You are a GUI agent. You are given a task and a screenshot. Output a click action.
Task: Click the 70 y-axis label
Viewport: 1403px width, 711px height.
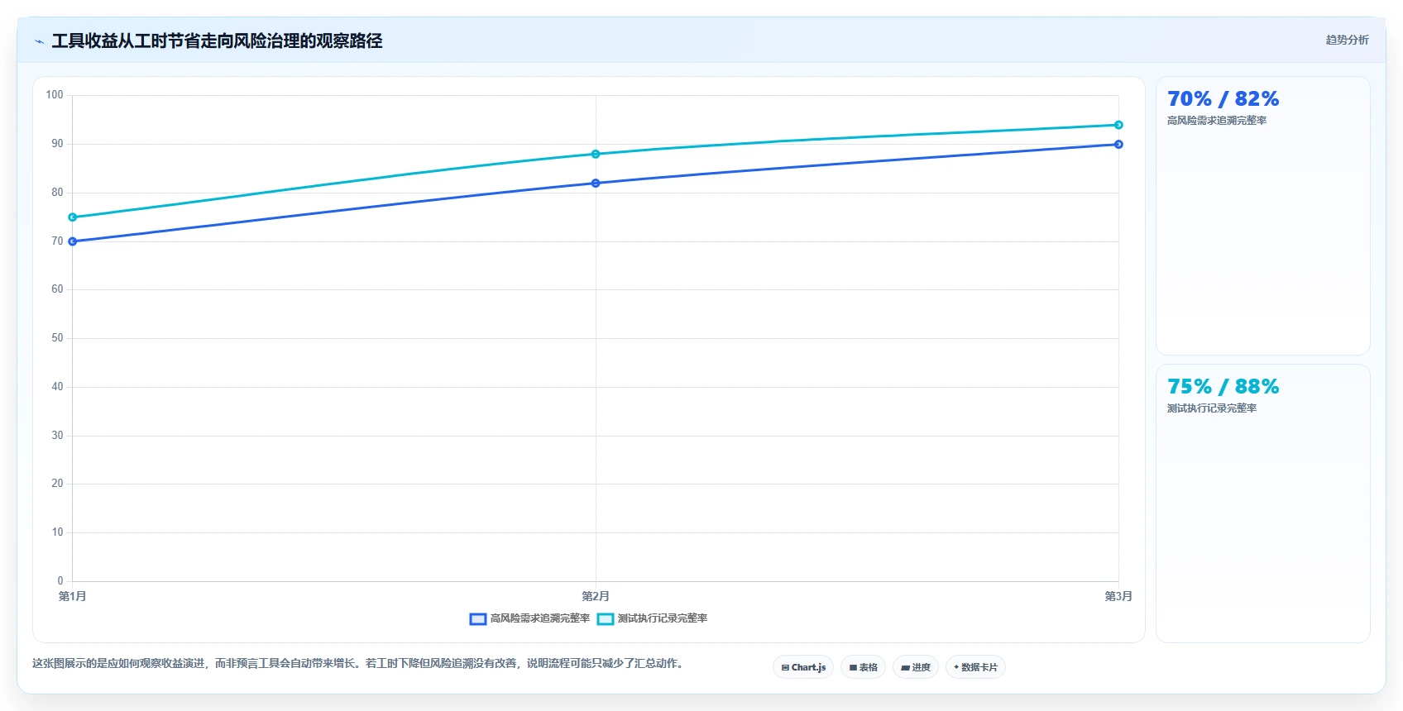tap(57, 241)
